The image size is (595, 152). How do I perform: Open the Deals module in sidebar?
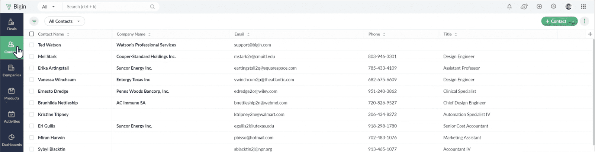pos(12,24)
